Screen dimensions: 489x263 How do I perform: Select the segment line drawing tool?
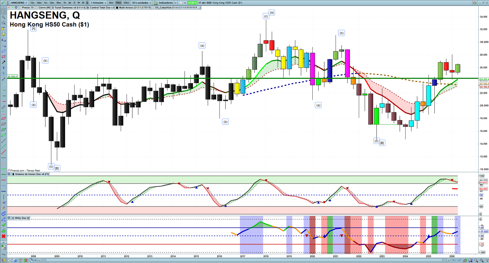pyautogui.click(x=3, y=79)
